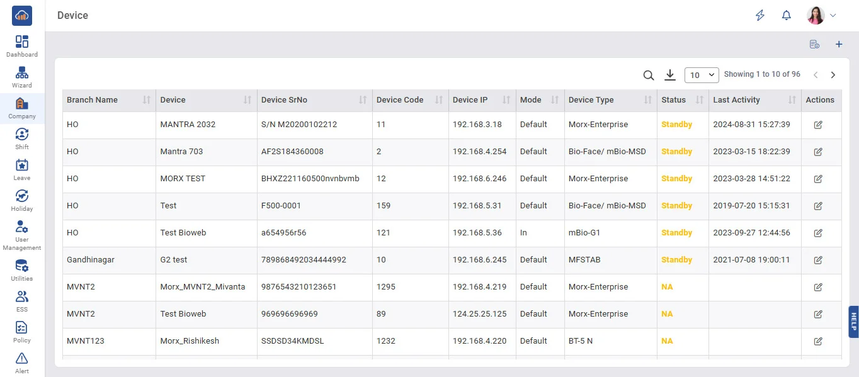Click the lightning bolt quick actions icon

coord(760,16)
